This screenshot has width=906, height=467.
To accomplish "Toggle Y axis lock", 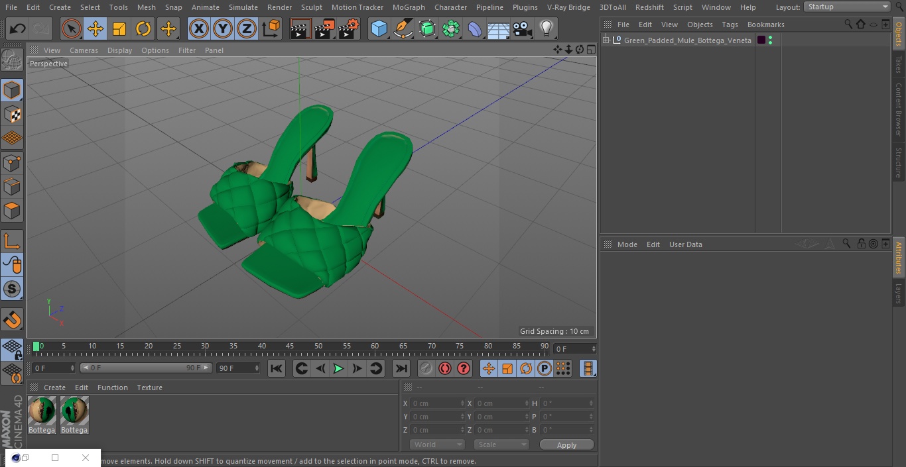I will click(x=222, y=28).
